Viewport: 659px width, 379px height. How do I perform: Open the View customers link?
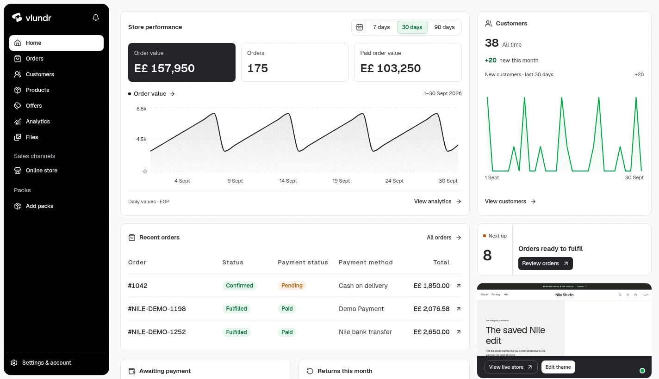click(510, 202)
